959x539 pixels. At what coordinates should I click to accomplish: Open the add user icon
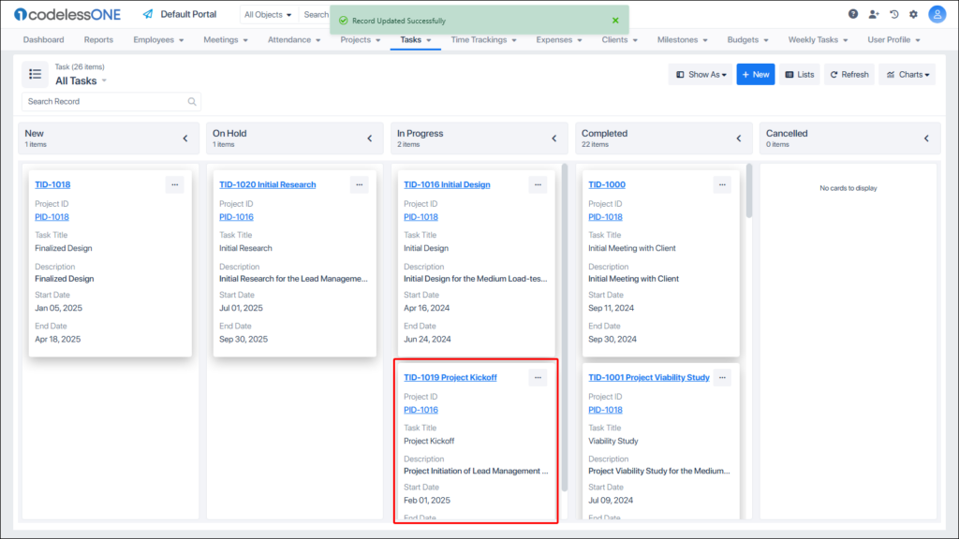[x=874, y=14]
